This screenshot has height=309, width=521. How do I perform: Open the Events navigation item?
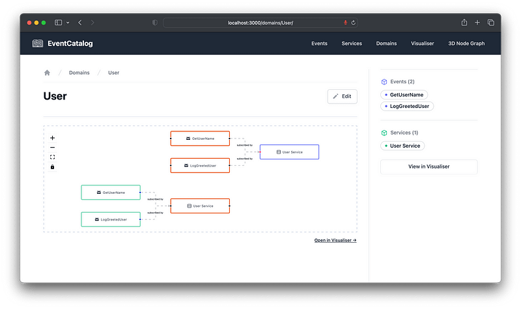point(319,44)
